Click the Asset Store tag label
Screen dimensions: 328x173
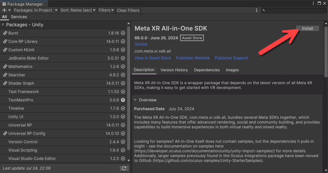(x=192, y=38)
